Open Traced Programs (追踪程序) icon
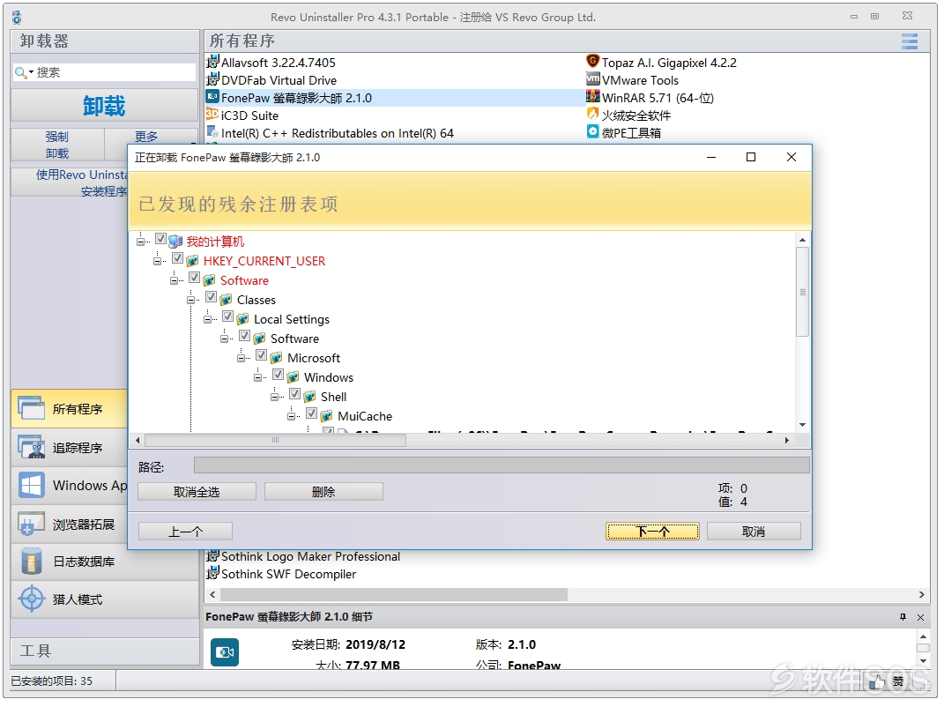 click(x=32, y=448)
